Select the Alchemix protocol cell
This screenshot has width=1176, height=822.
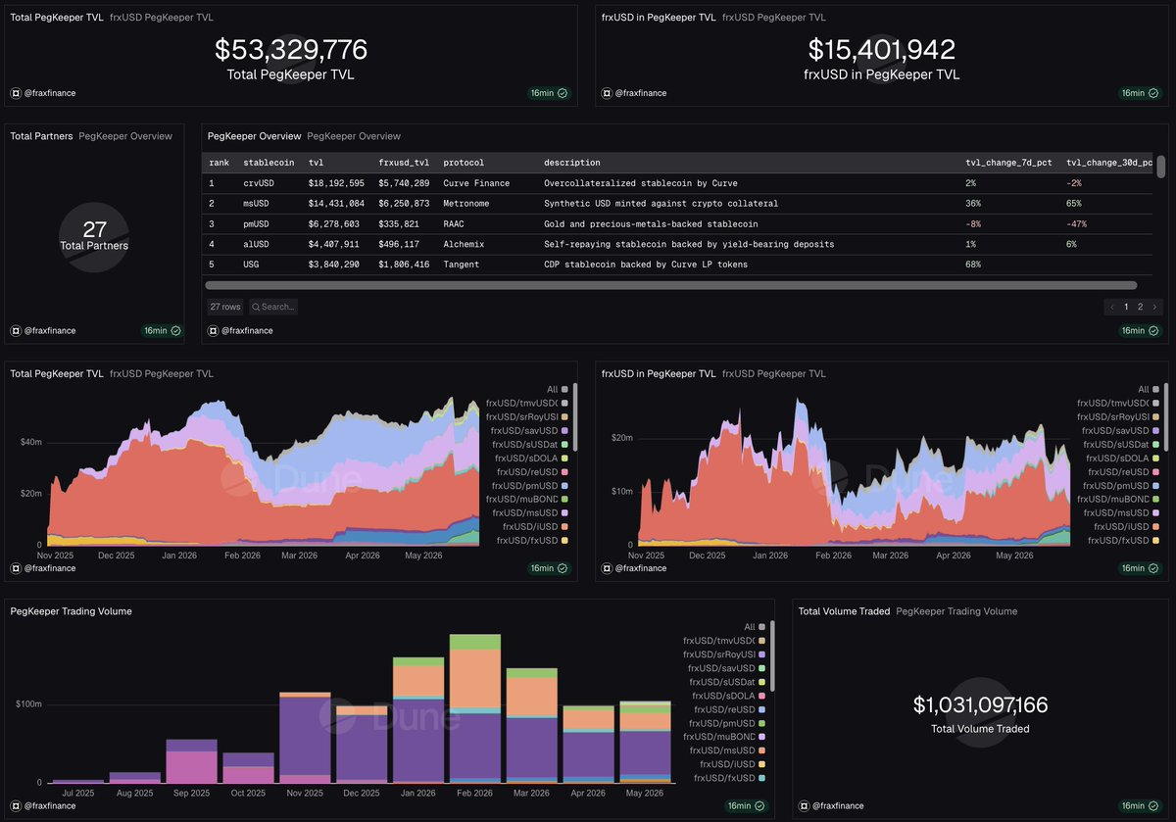464,244
